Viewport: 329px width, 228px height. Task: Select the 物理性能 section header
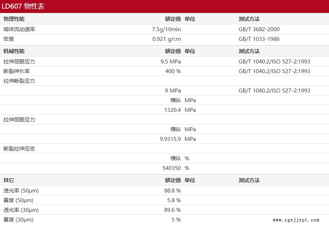tap(14, 19)
